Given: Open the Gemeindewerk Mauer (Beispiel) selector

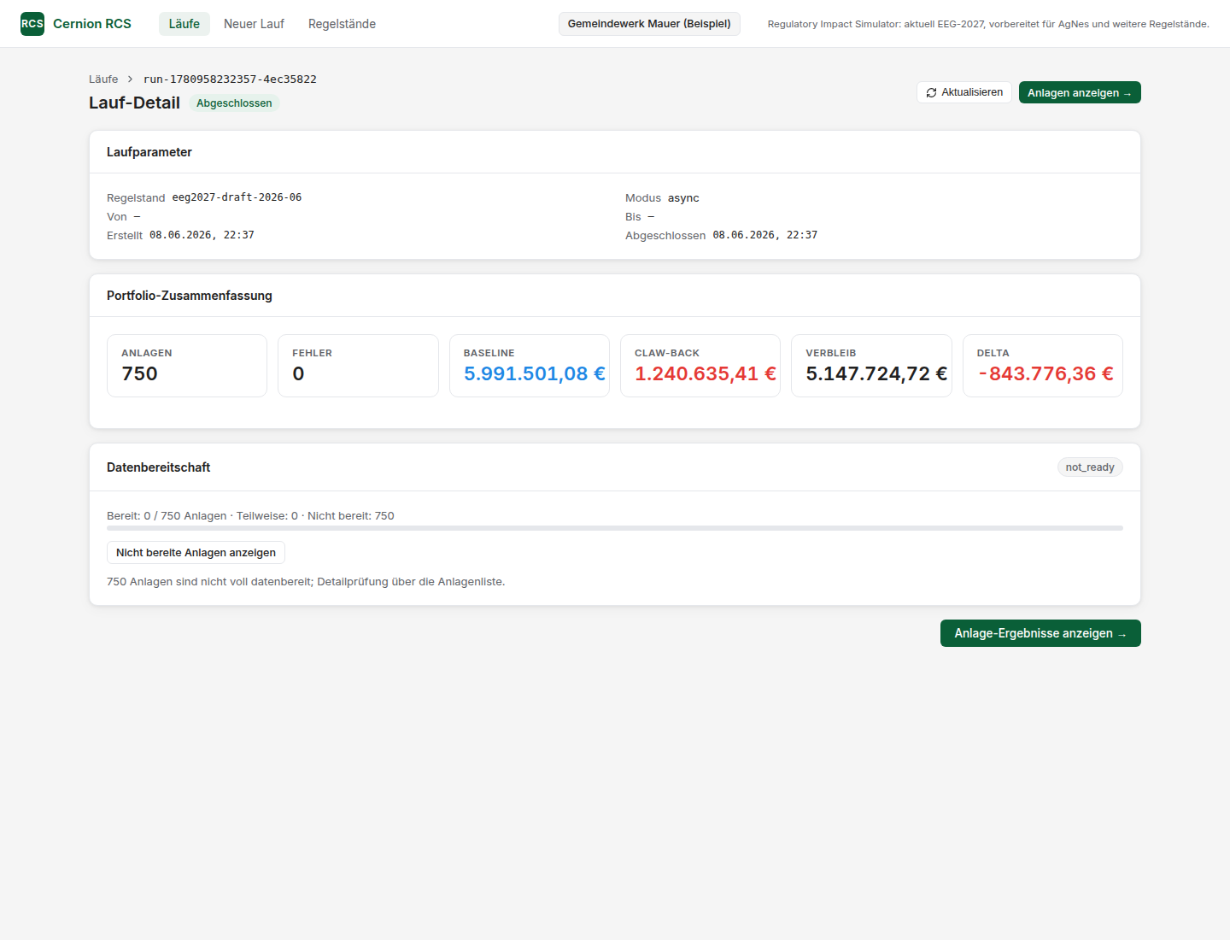Looking at the screenshot, I should 649,24.
